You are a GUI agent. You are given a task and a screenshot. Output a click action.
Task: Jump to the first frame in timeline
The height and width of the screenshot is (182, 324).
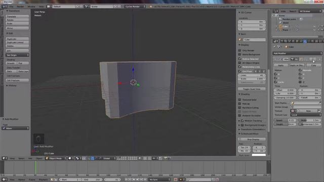coord(126,179)
